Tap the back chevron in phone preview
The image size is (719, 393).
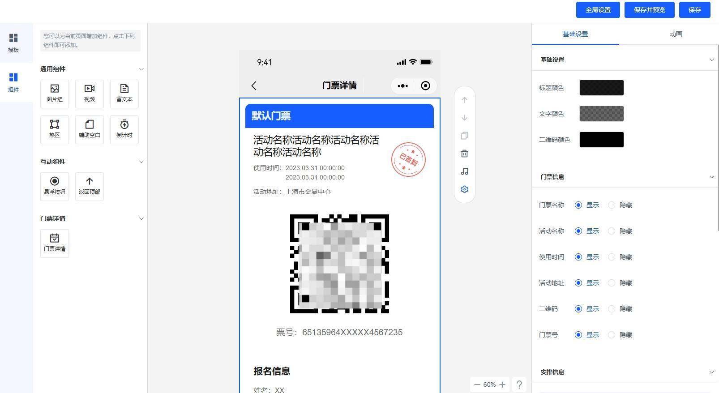point(254,85)
